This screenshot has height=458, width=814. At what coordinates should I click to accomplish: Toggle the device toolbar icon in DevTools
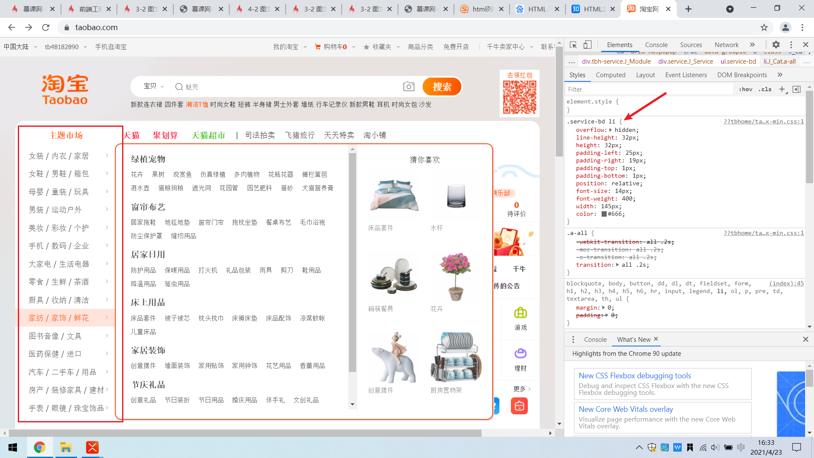click(x=588, y=45)
